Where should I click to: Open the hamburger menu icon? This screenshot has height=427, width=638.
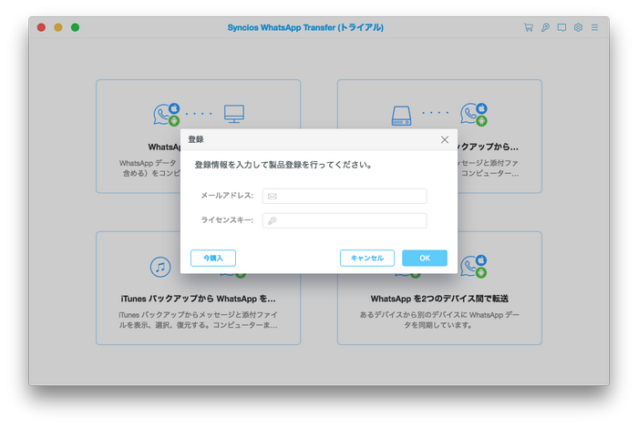pos(594,27)
